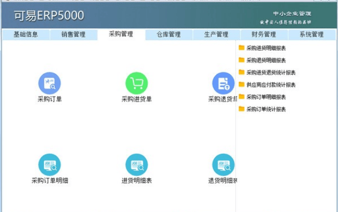
Task: Switch to the 系统管理 tab
Action: pyautogui.click(x=312, y=35)
